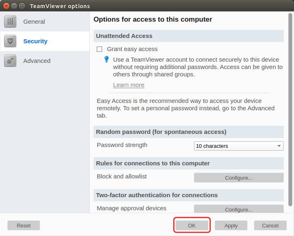Viewport: 294px width, 236px height.
Task: Open the Learn more link
Action: click(129, 85)
